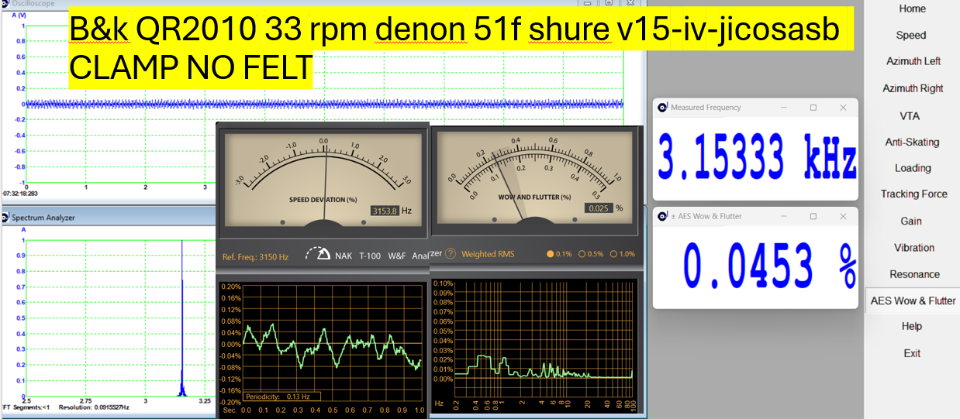Open the Gain test
The width and height of the screenshot is (960, 419).
coord(912,221)
